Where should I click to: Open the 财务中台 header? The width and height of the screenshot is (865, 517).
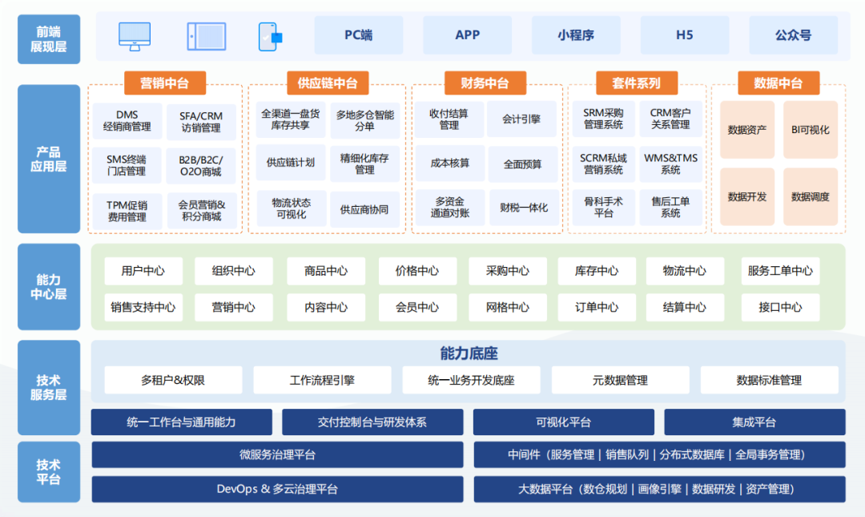tap(485, 83)
